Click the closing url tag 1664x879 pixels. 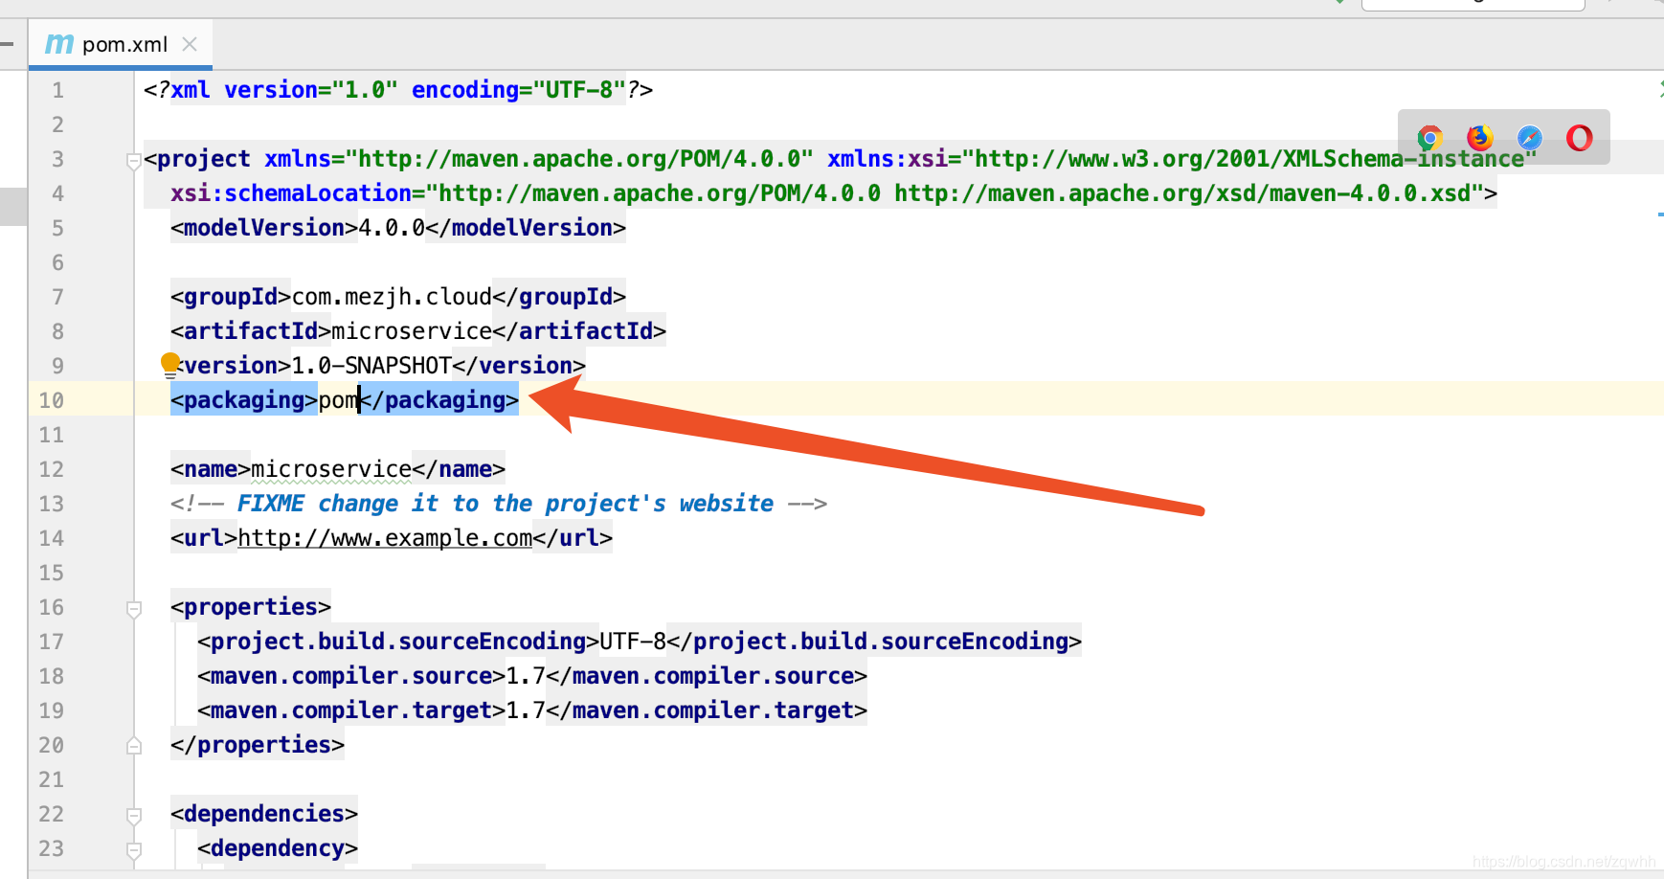[573, 538]
